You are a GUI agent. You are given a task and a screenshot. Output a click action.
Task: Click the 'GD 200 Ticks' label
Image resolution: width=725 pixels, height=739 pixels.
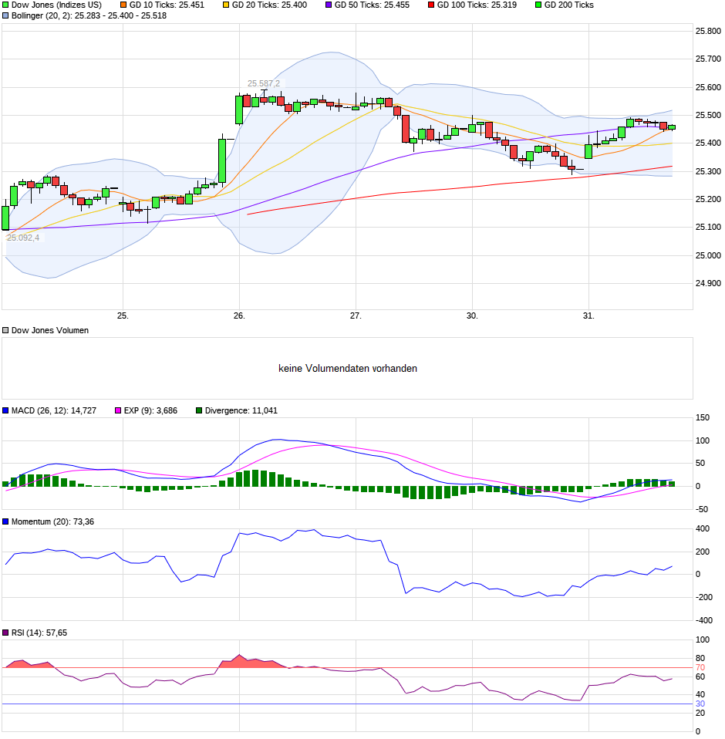tap(569, 5)
